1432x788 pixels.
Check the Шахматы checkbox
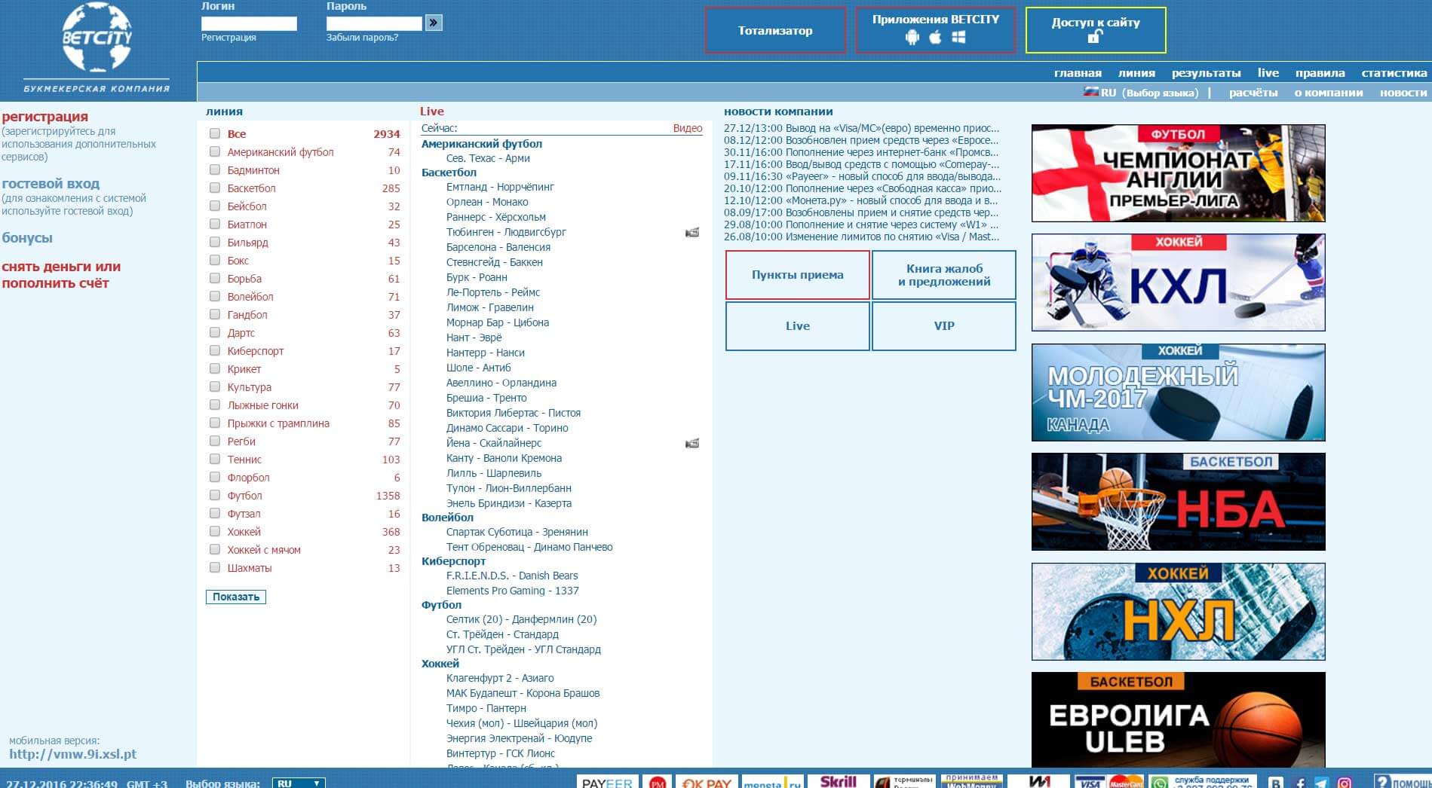click(x=215, y=567)
